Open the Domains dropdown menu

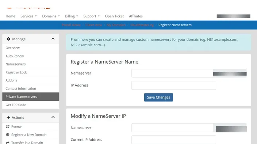click(x=51, y=16)
